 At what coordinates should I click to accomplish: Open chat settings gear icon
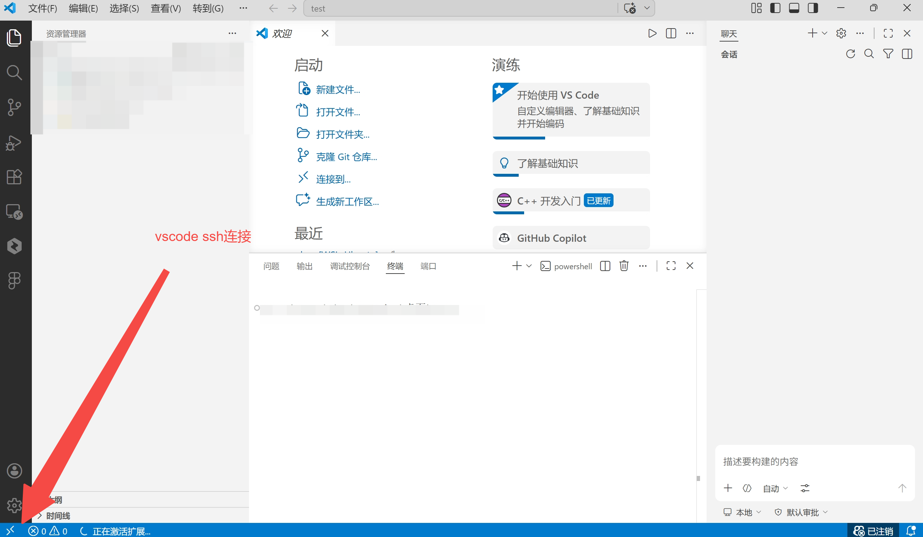[841, 33]
